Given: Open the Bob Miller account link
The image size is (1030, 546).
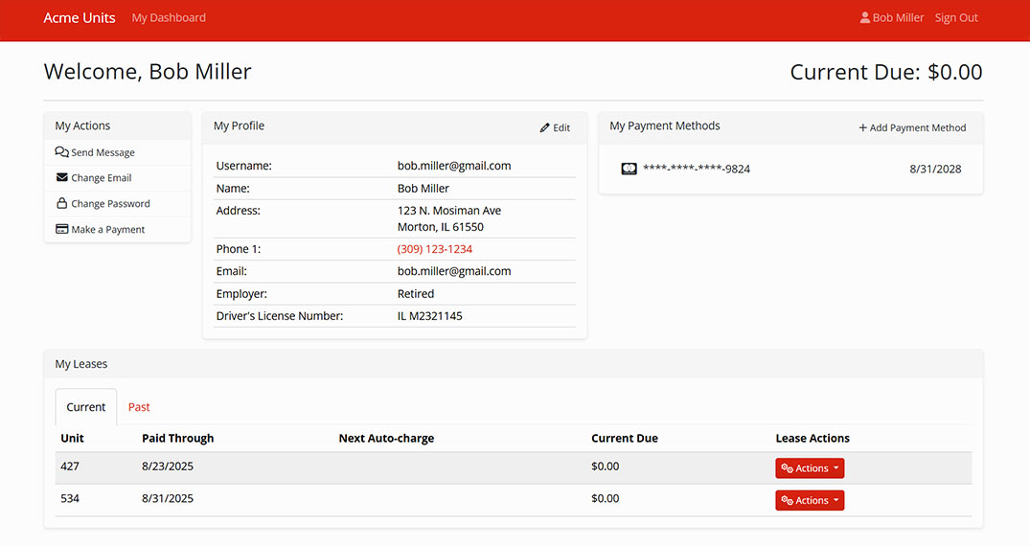Looking at the screenshot, I should point(892,18).
